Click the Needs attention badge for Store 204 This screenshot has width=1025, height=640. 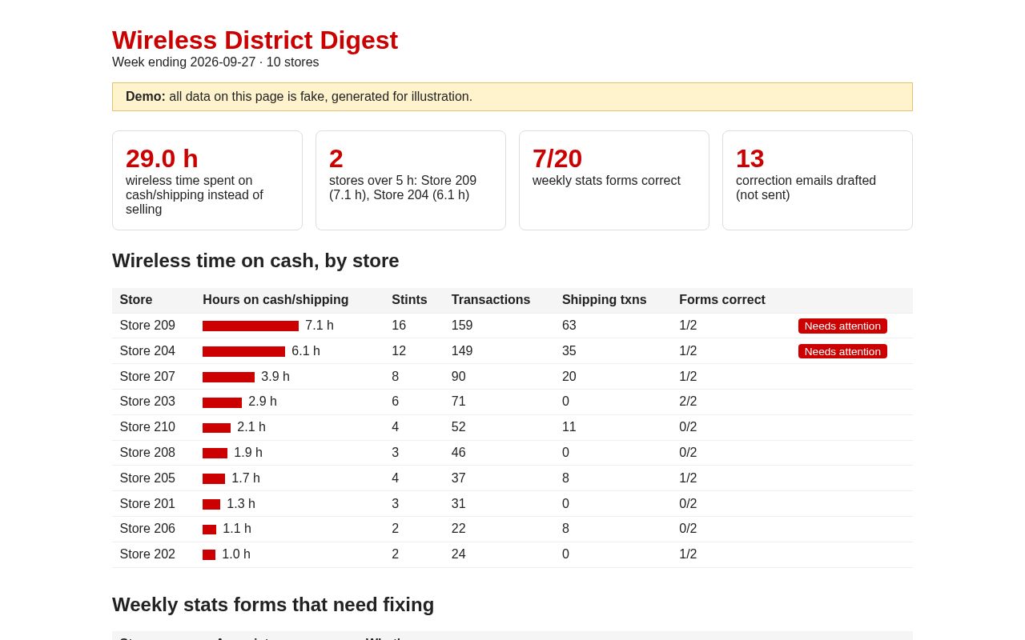[842, 351]
